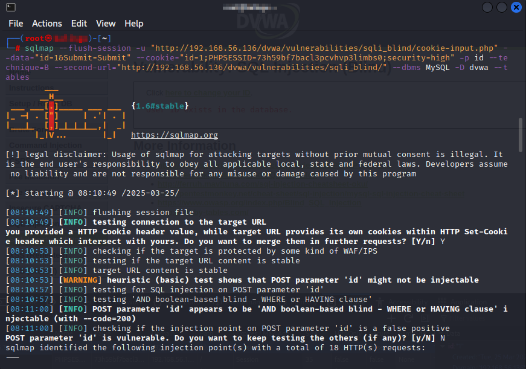Screen dimensions: 526x369
Task: Click the 'sqlmap identified the following injection point(s)' line
Action: point(216,348)
